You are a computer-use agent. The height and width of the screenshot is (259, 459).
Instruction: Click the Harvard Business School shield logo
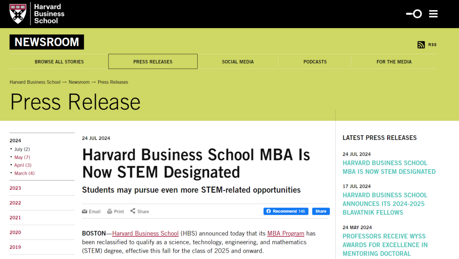pyautogui.click(x=18, y=14)
